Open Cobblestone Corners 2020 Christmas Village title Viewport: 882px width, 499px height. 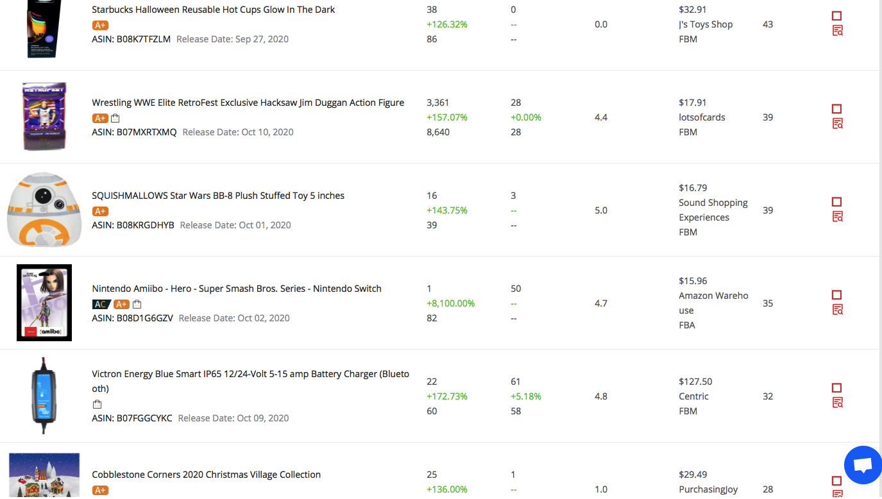pos(206,475)
